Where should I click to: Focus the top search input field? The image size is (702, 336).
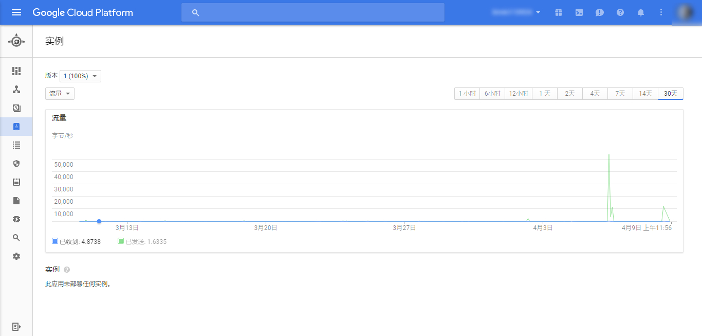[313, 12]
